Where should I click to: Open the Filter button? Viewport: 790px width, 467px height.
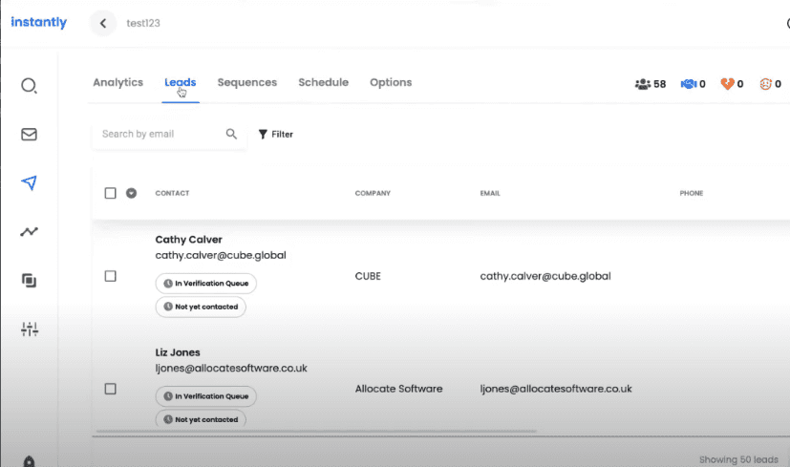coord(276,134)
